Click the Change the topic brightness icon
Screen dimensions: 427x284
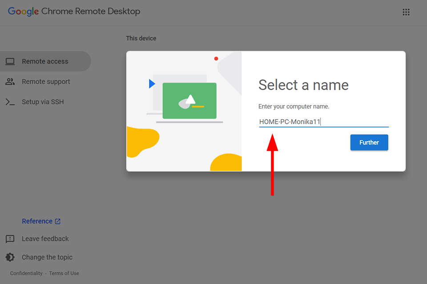tap(10, 257)
